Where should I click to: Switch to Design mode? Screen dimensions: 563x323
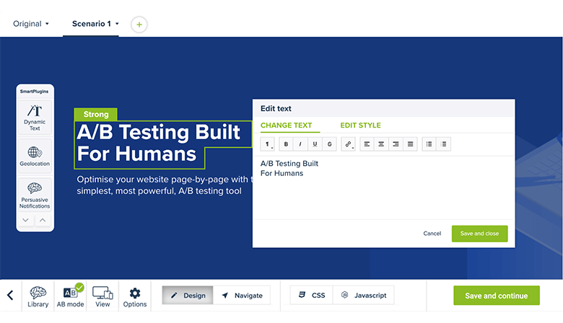pos(188,296)
